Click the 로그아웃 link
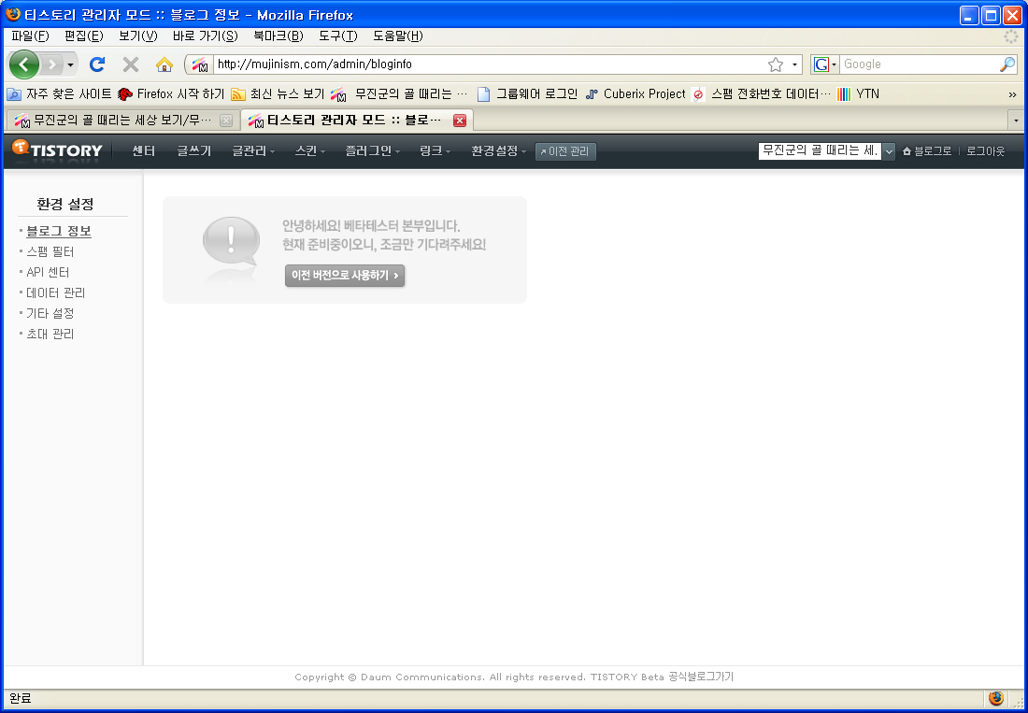This screenshot has height=713, width=1028. point(985,151)
